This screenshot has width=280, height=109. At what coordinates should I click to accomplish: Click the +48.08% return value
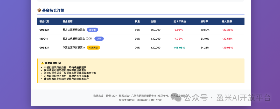(x=179, y=48)
